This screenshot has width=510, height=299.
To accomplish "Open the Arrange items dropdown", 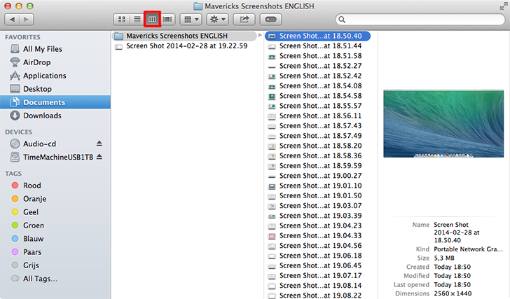I will click(x=191, y=20).
